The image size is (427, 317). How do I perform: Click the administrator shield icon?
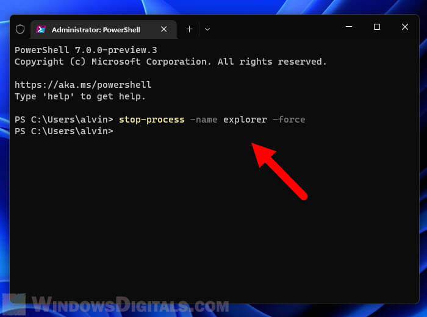point(20,29)
